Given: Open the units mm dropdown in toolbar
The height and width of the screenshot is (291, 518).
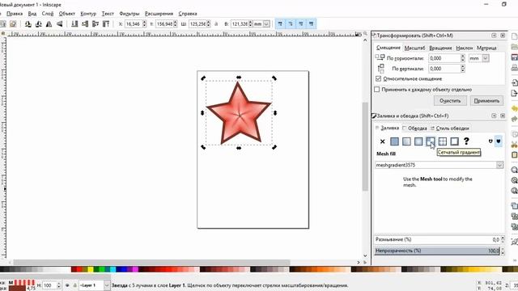Looking at the screenshot, I should (266, 24).
